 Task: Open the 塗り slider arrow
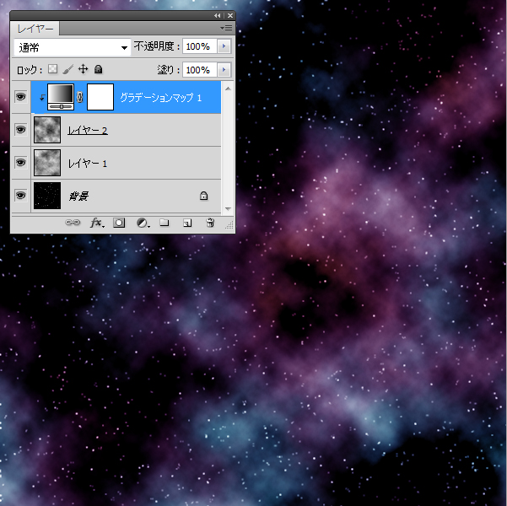click(224, 69)
